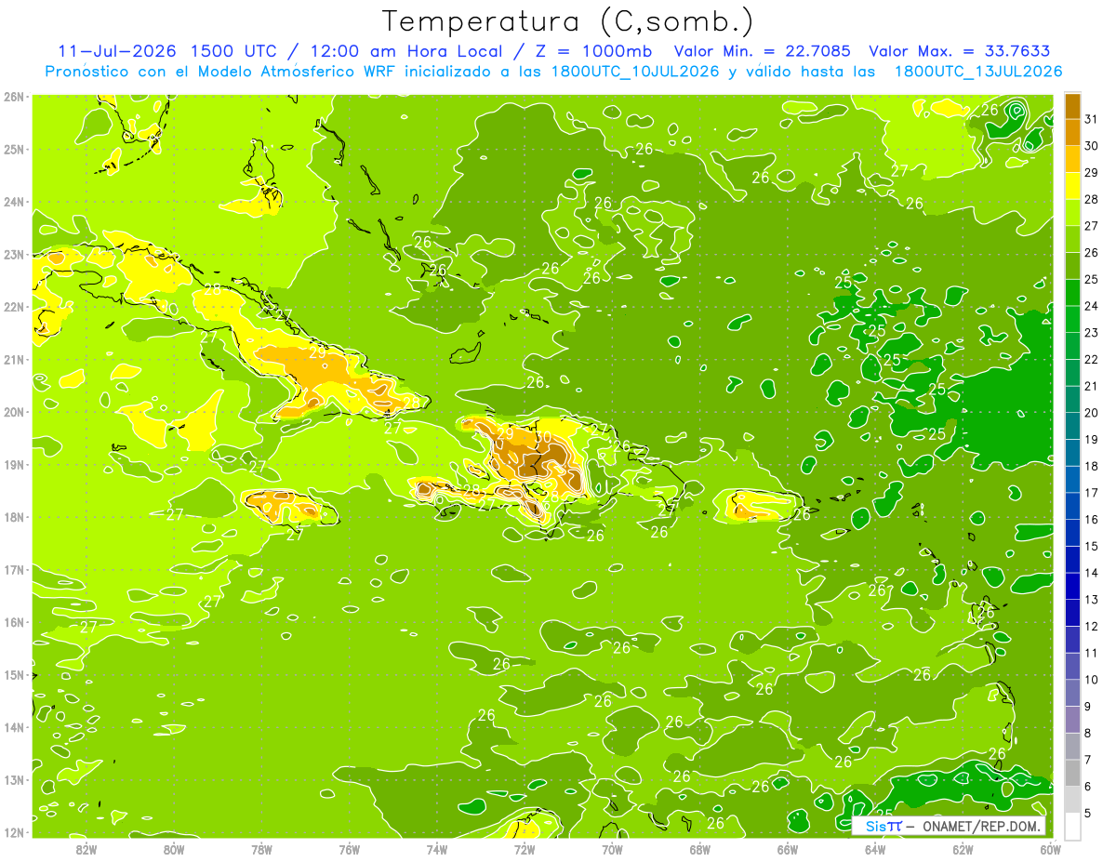Viewport: 1116px width, 862px height.
Task: Click the 17N latitude label
Action: pyautogui.click(x=14, y=569)
